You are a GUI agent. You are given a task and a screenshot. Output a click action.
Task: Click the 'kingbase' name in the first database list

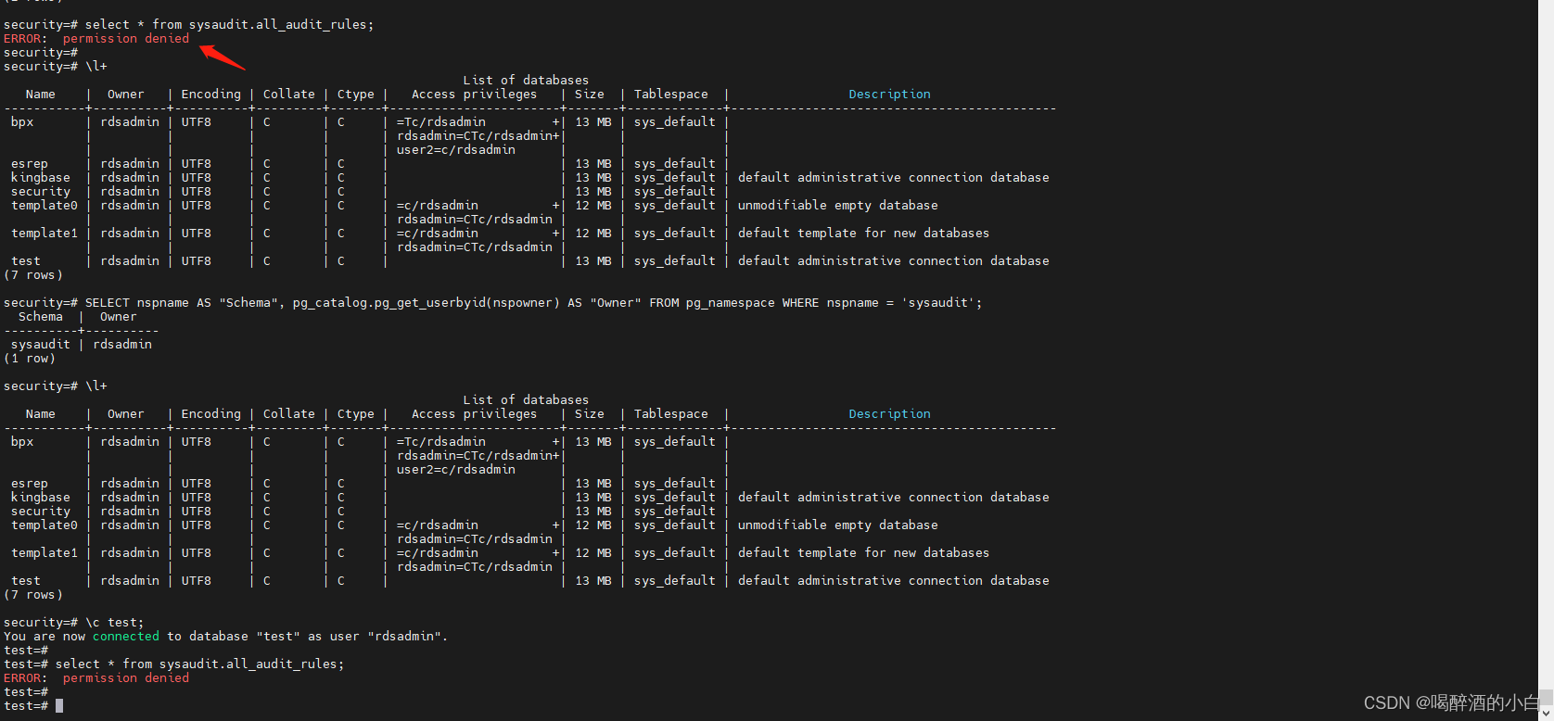pyautogui.click(x=41, y=178)
